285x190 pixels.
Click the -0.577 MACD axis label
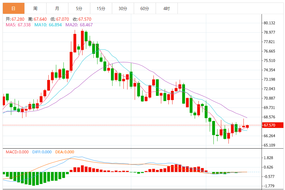point(268,177)
